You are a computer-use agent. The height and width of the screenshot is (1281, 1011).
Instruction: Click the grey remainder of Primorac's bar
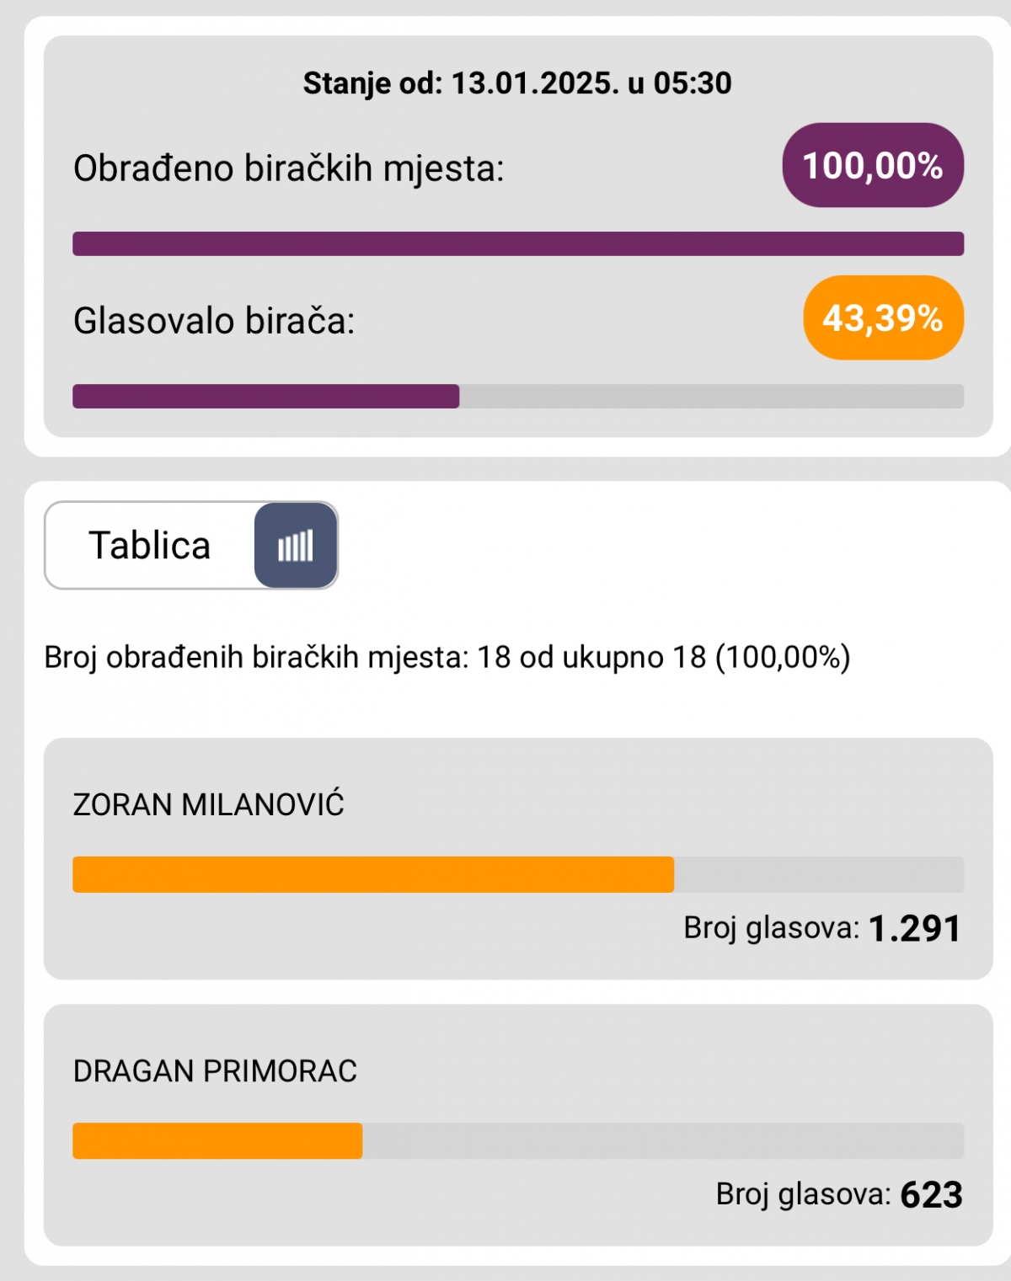click(662, 1141)
